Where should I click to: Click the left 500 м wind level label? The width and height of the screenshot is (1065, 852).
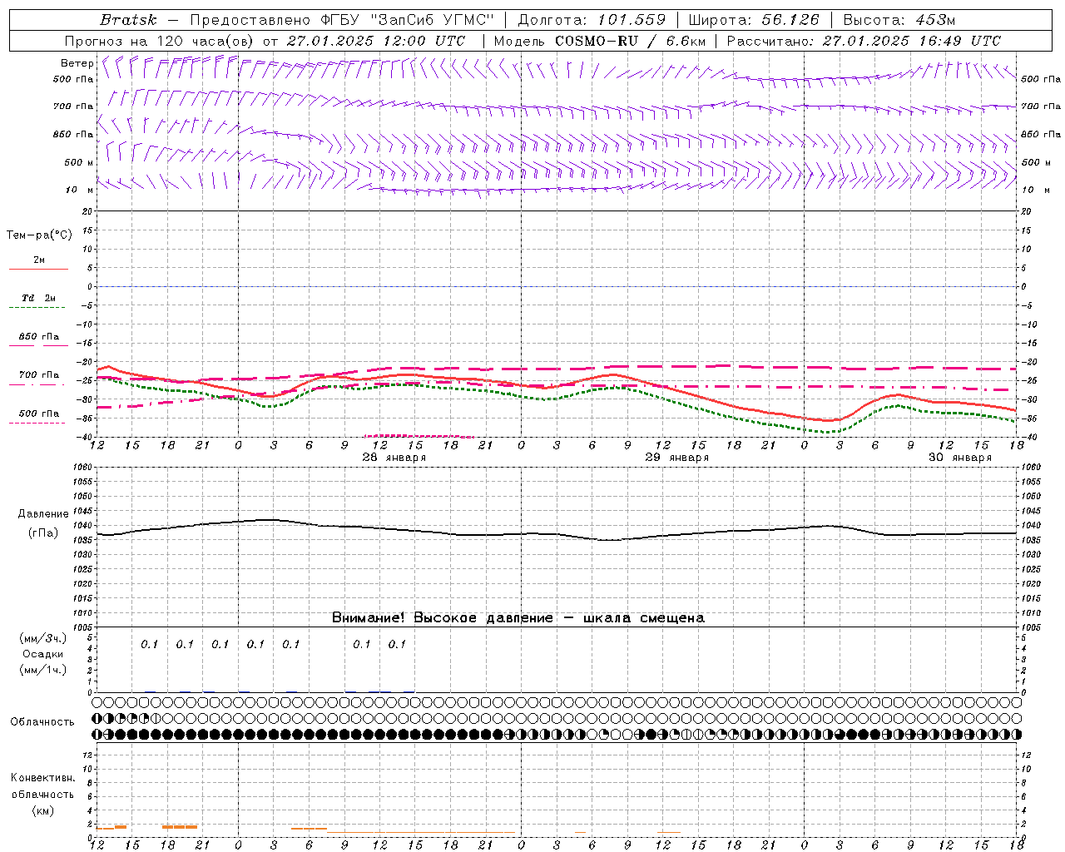point(79,162)
